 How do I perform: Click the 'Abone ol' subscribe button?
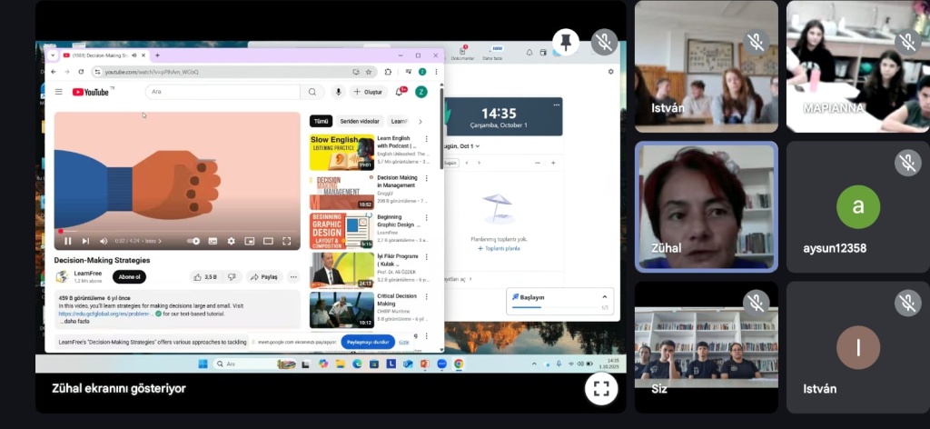(129, 276)
